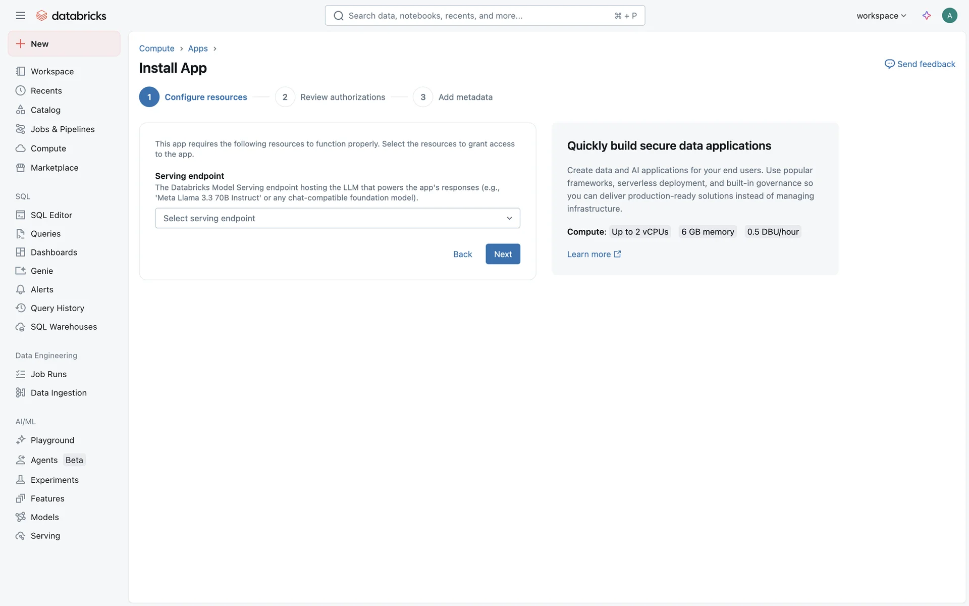Image resolution: width=969 pixels, height=606 pixels.
Task: Open the Databricks Assistant sparkle icon
Action: [926, 16]
